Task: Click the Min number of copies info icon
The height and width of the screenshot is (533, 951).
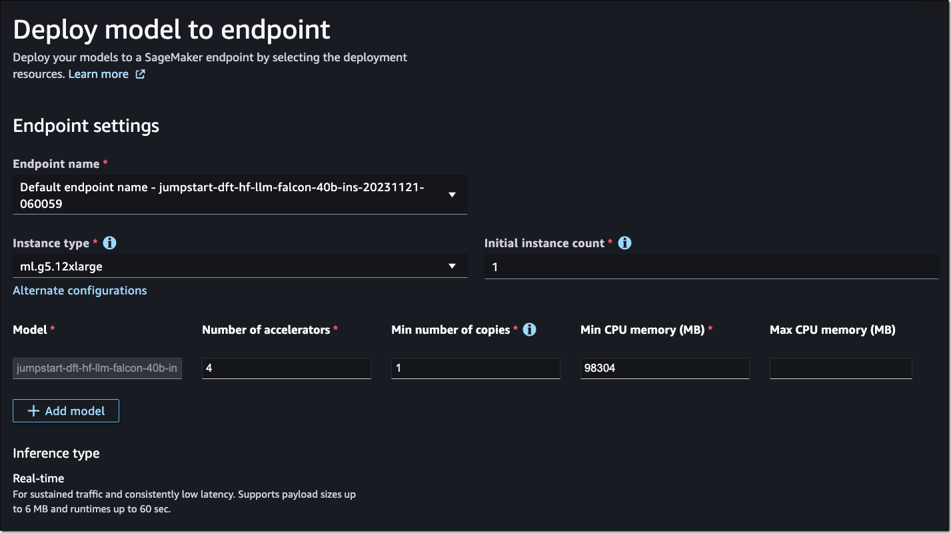Action: tap(529, 329)
